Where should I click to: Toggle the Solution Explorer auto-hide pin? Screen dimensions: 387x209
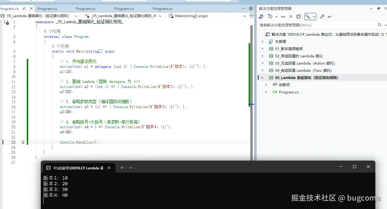(x=379, y=8)
